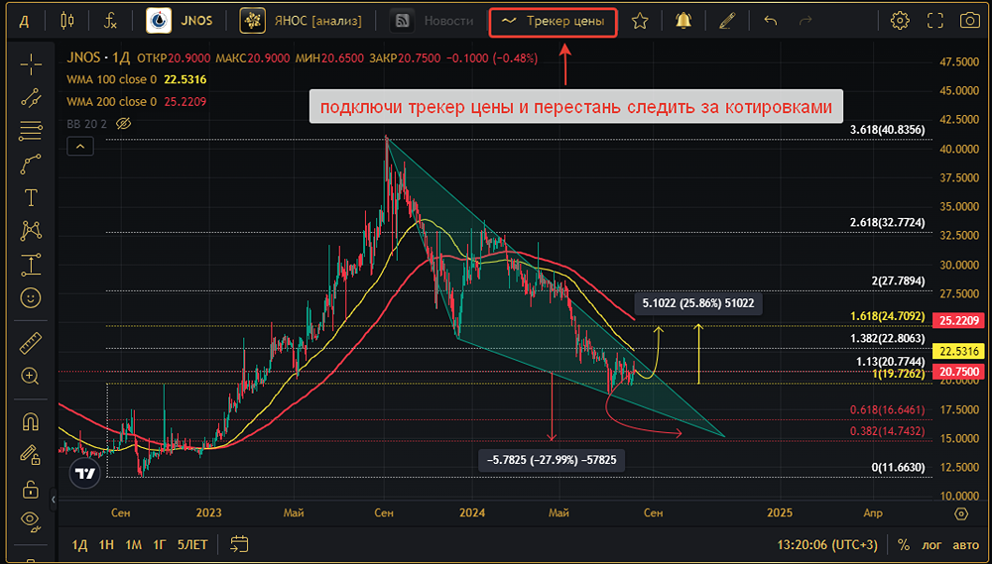Select the price range forecast tool

(x=31, y=265)
